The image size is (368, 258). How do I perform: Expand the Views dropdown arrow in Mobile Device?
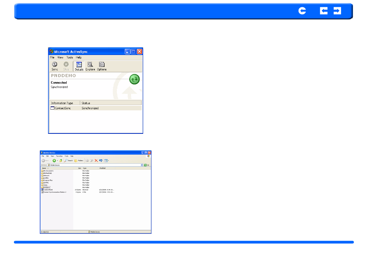point(108,160)
